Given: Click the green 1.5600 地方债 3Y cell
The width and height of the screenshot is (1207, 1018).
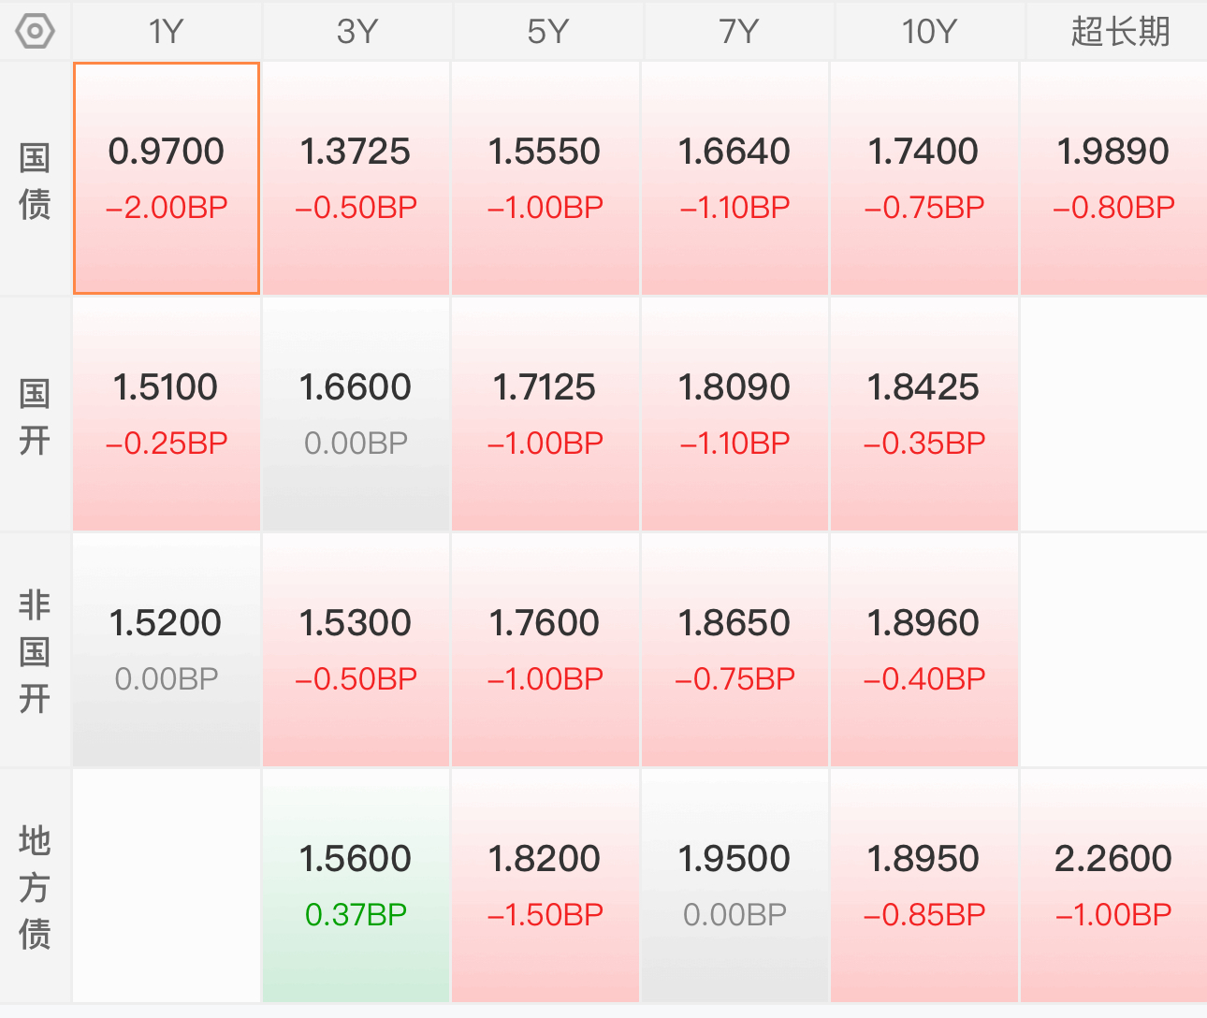Looking at the screenshot, I should [x=356, y=886].
